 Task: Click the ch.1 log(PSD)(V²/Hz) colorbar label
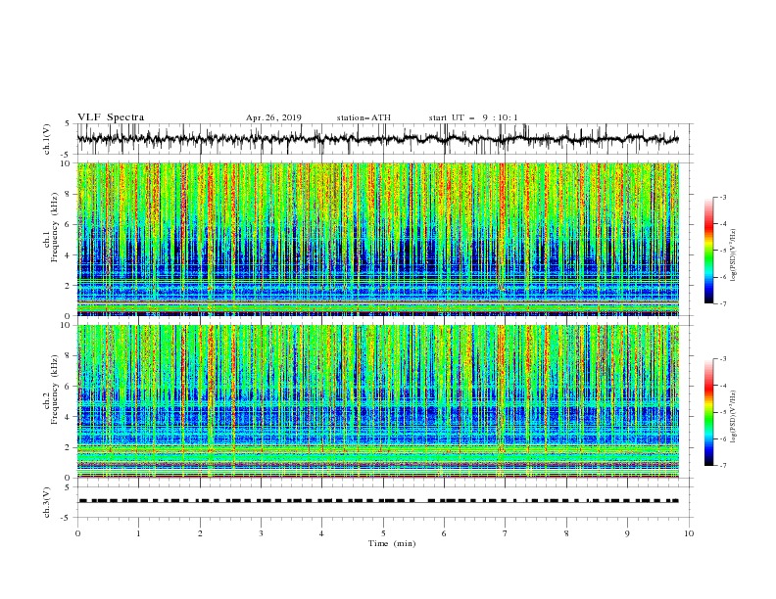coord(733,255)
